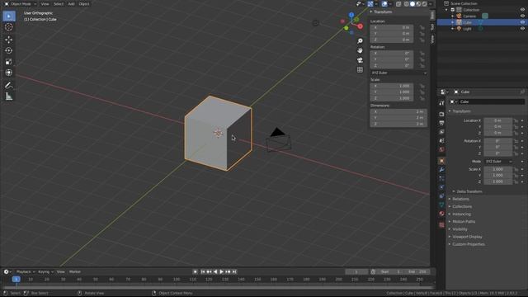Open the Tool properties tab
528x297 pixels.
click(441, 103)
